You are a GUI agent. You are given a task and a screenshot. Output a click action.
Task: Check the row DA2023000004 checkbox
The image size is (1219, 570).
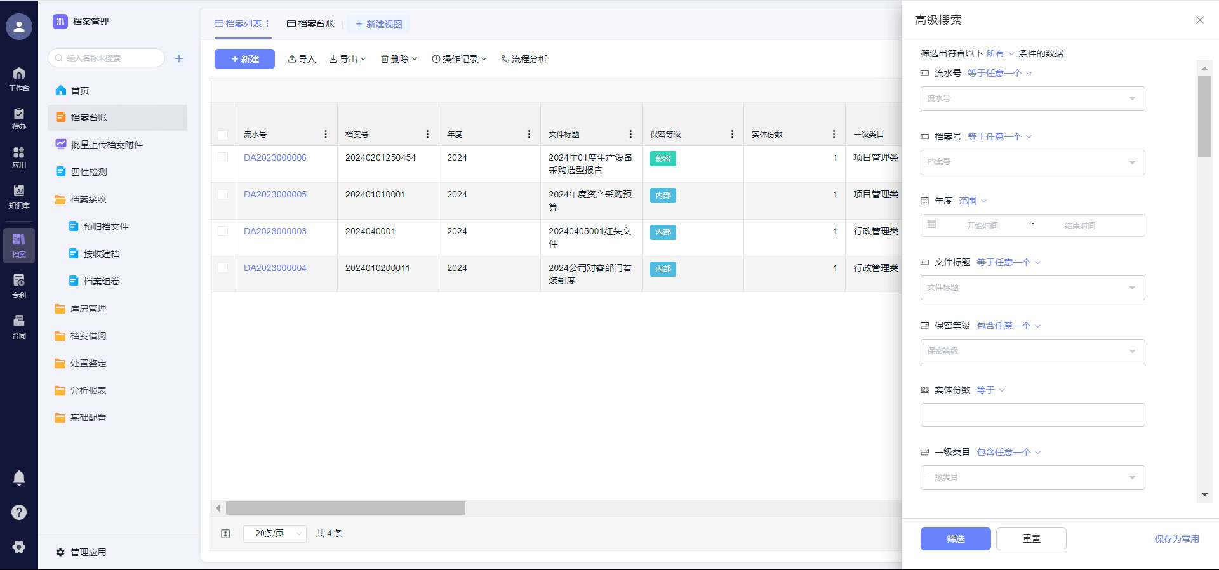[x=223, y=268]
